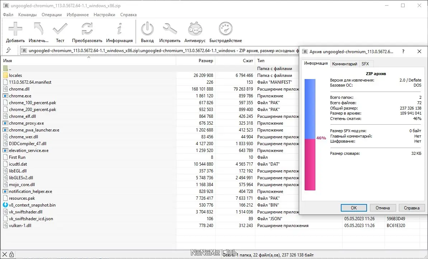The image size is (428, 259).
Task: Switch to the Комментарий tab
Action: pyautogui.click(x=344, y=64)
